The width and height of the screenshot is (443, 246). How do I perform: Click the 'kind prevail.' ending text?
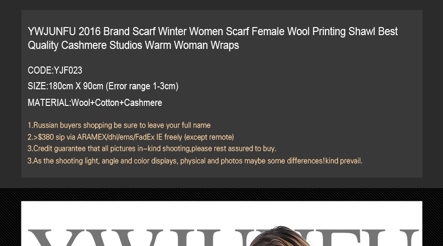click(x=344, y=161)
